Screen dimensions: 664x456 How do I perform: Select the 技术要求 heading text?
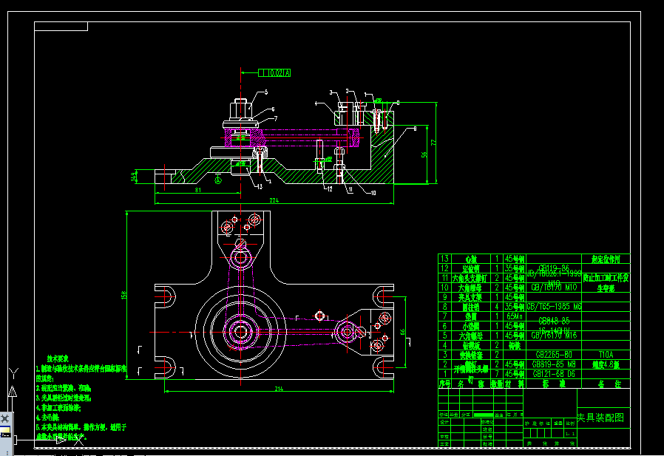pos(58,358)
